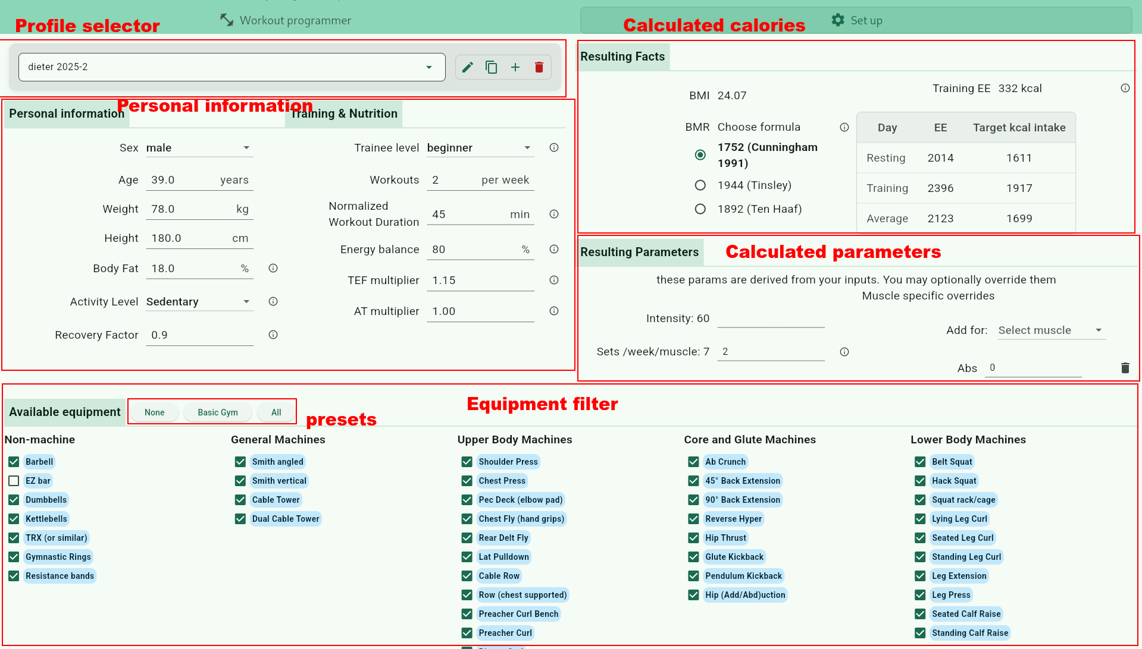1142x649 pixels.
Task: Edit the profile name with the pencil icon
Action: click(x=468, y=67)
